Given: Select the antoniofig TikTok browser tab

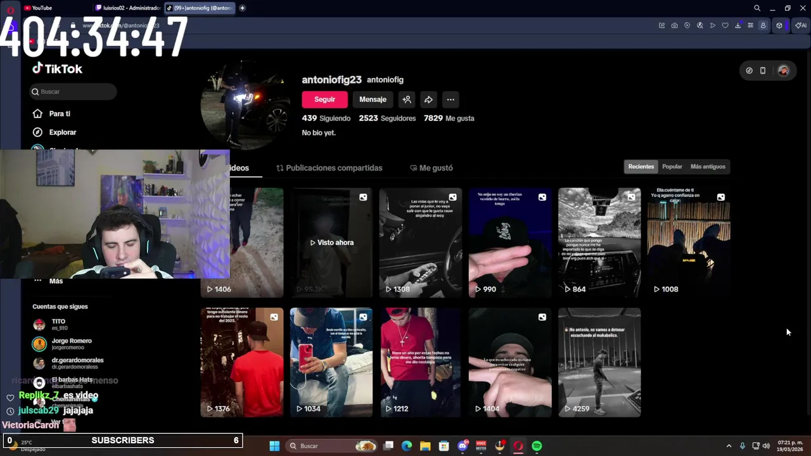Looking at the screenshot, I should coord(199,8).
